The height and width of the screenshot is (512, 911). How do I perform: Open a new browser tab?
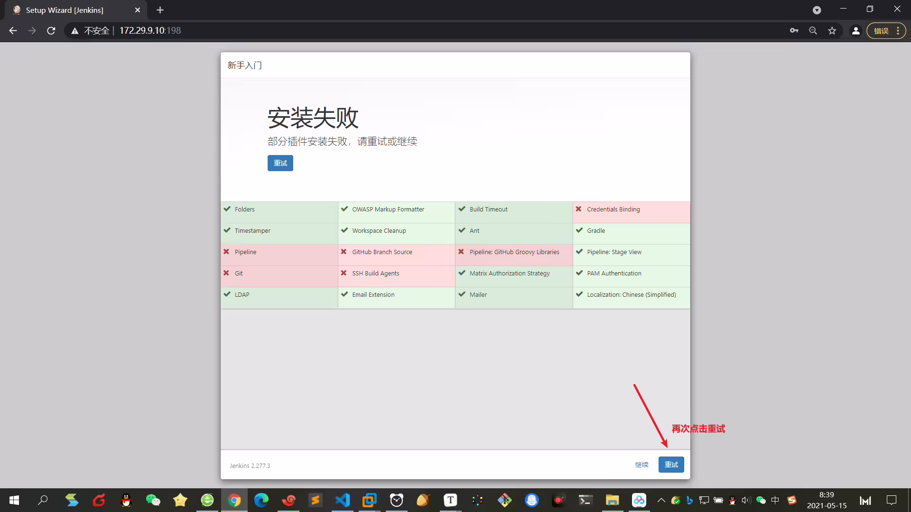click(x=160, y=10)
